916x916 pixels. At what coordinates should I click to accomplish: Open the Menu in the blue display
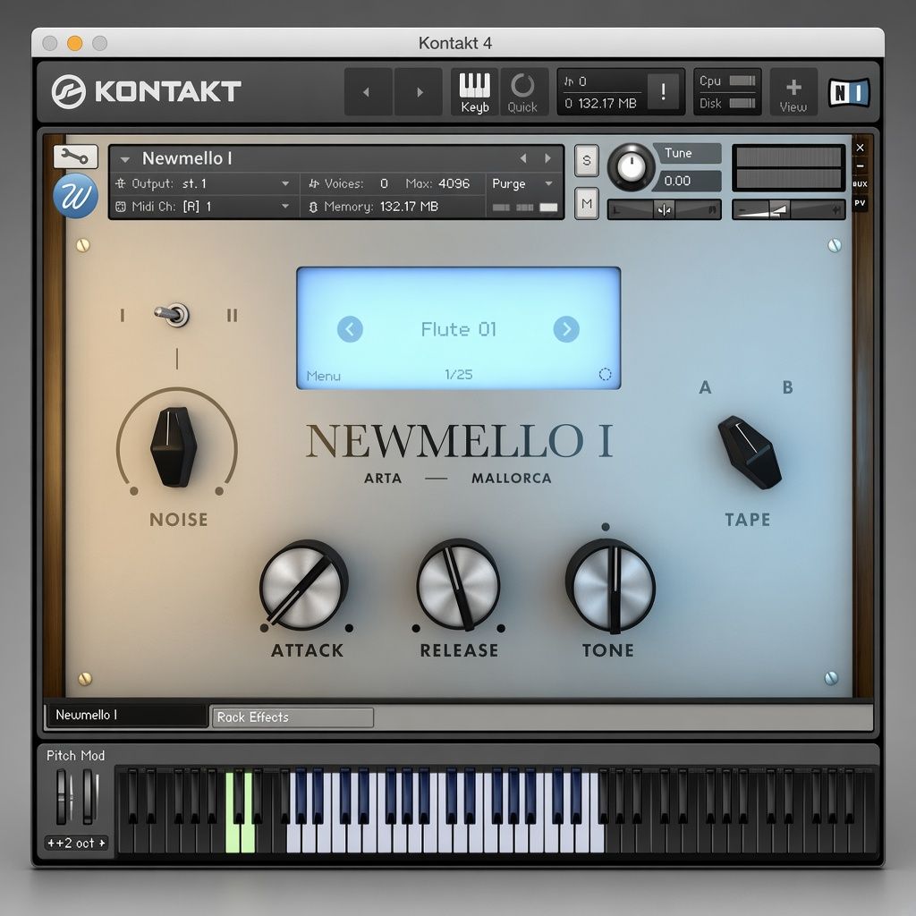click(x=324, y=376)
